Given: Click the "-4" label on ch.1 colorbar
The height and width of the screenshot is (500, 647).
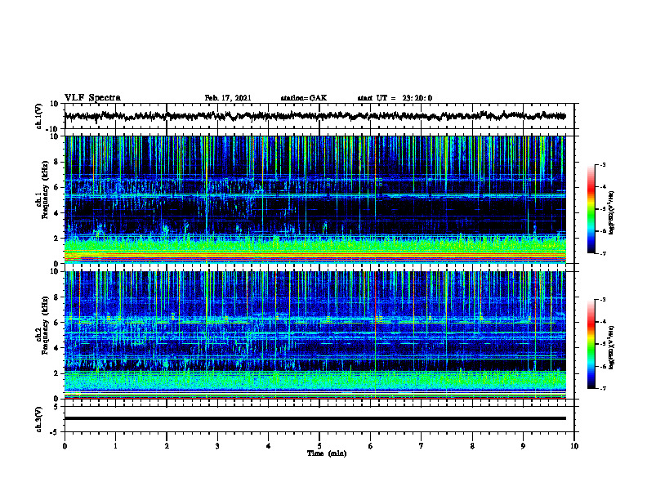Looking at the screenshot, I should [x=603, y=187].
